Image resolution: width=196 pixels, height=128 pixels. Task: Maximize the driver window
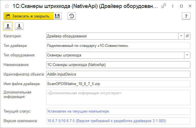coord(182,6)
